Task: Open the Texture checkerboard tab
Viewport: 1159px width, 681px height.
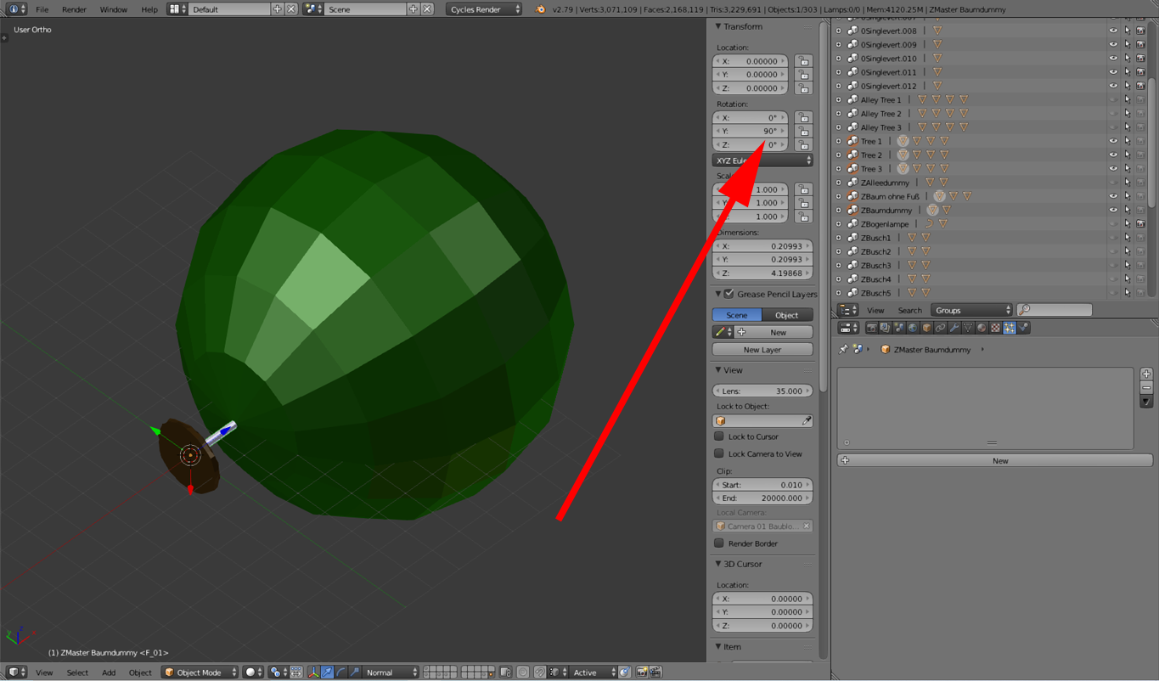Action: (x=995, y=328)
